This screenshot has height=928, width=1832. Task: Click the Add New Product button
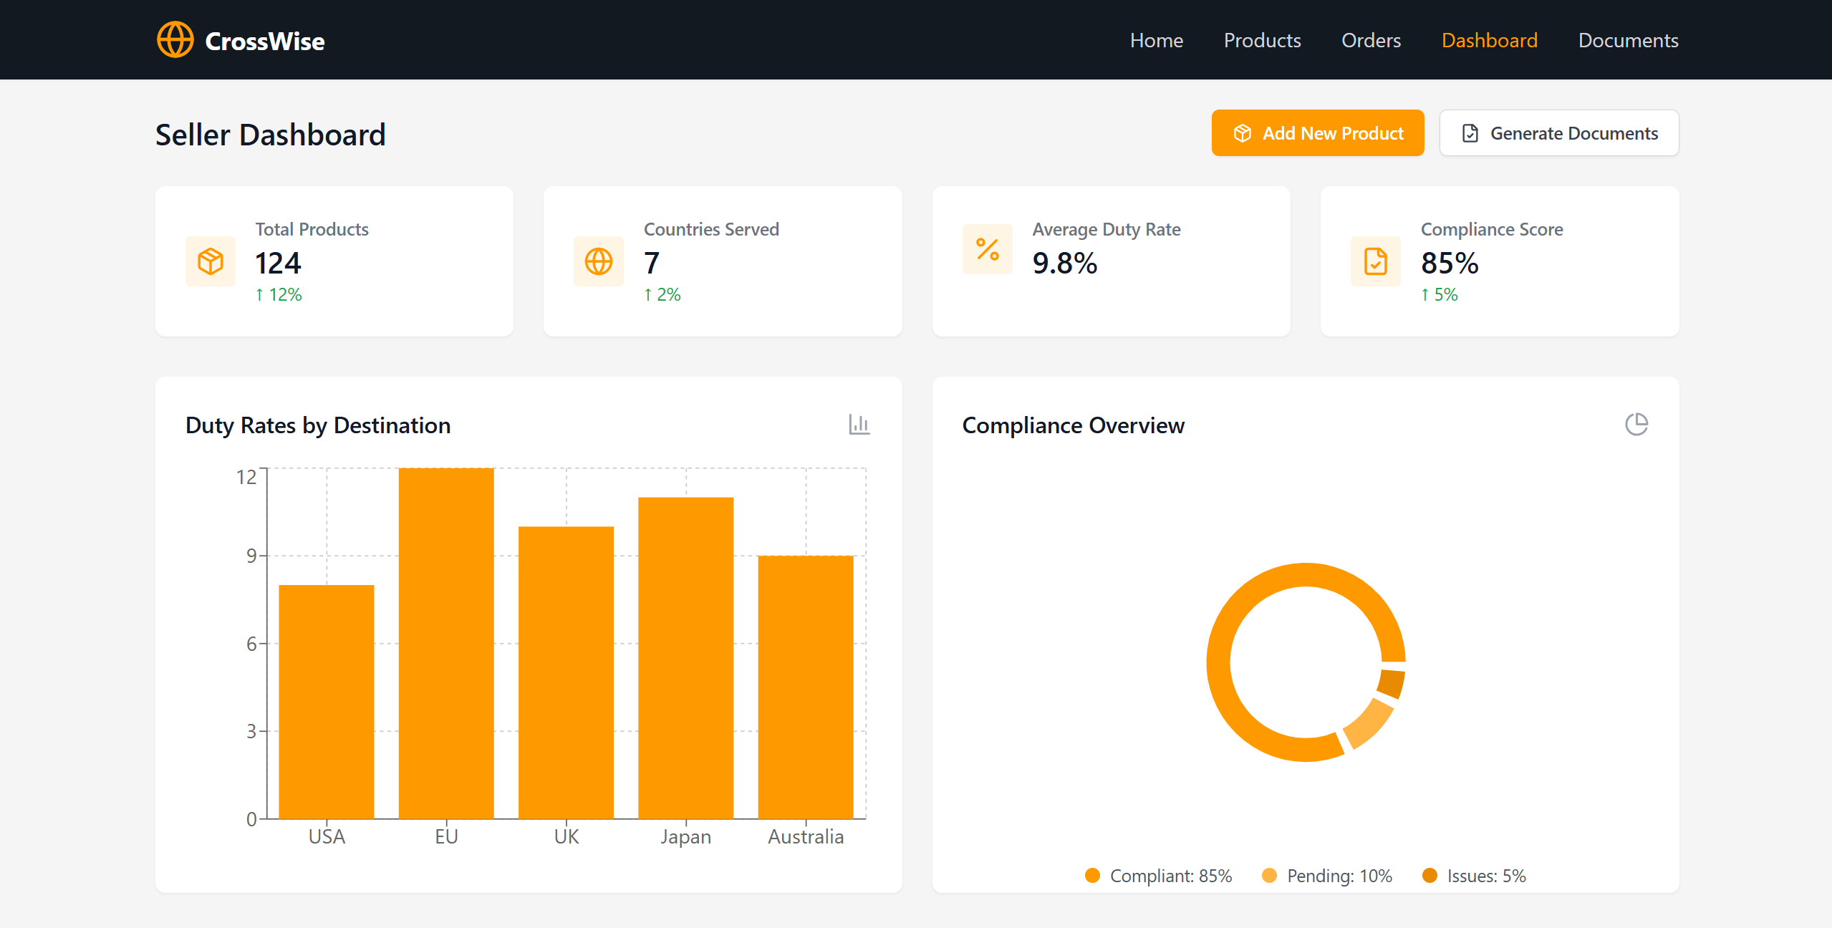coord(1318,133)
